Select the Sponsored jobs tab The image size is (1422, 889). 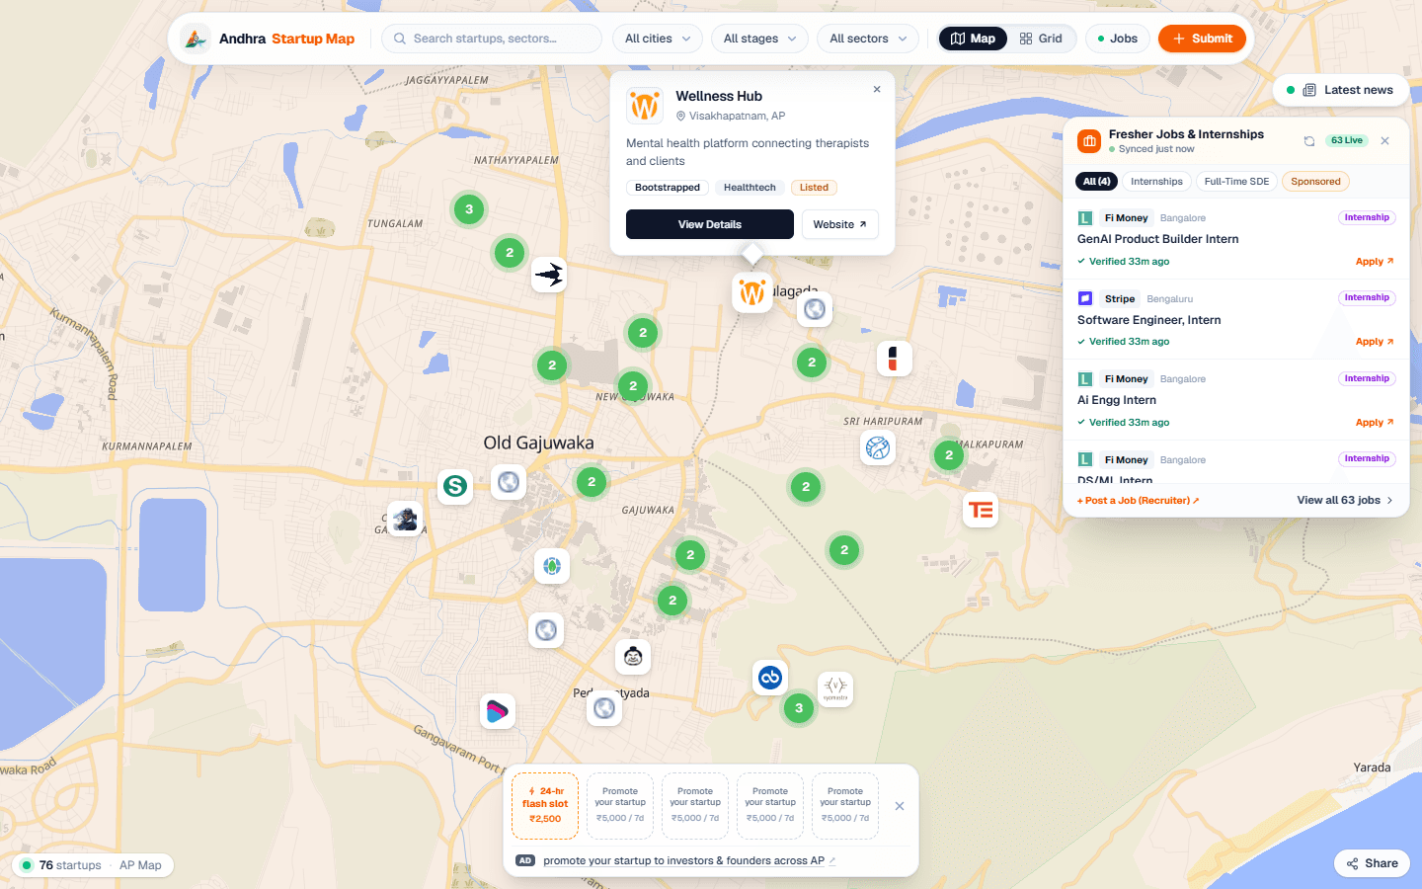pyautogui.click(x=1315, y=182)
